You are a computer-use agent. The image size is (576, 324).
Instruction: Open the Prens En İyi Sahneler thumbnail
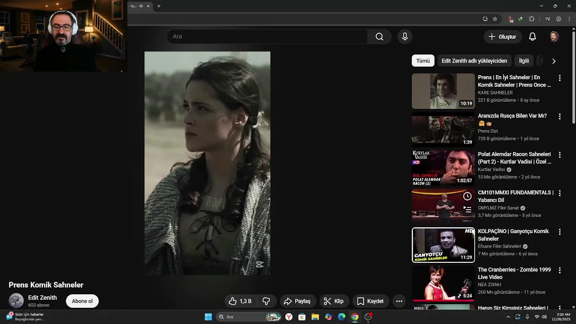[x=443, y=91]
